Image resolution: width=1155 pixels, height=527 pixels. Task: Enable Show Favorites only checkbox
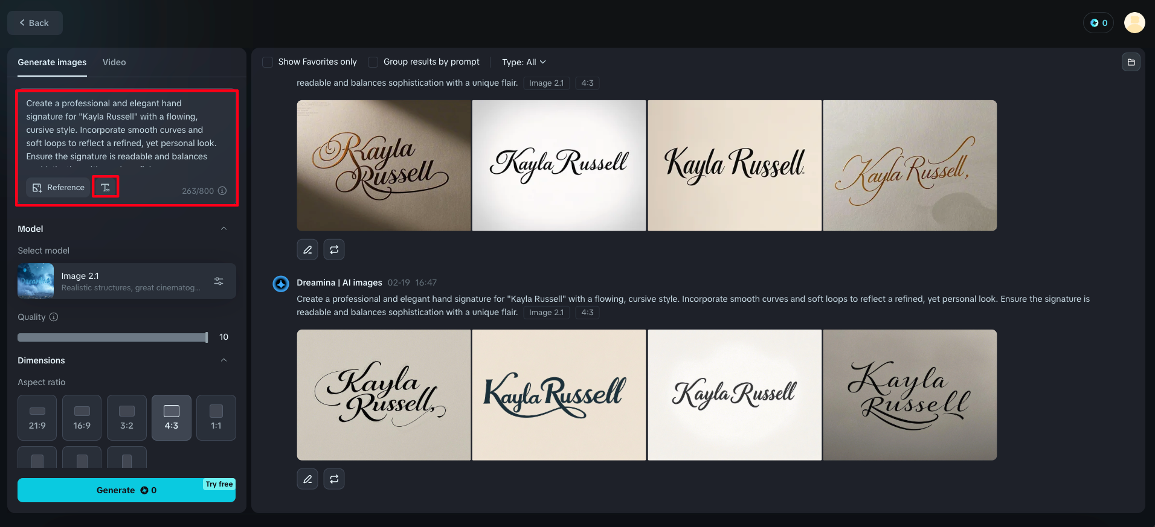tap(268, 62)
